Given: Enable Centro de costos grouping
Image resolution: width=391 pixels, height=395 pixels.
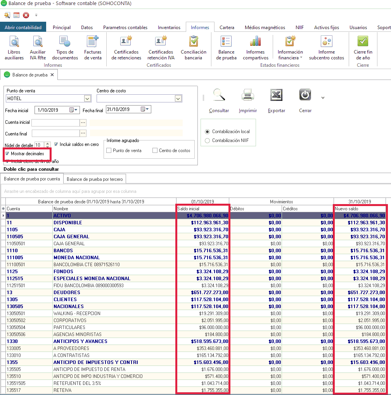Looking at the screenshot, I should 155,151.
